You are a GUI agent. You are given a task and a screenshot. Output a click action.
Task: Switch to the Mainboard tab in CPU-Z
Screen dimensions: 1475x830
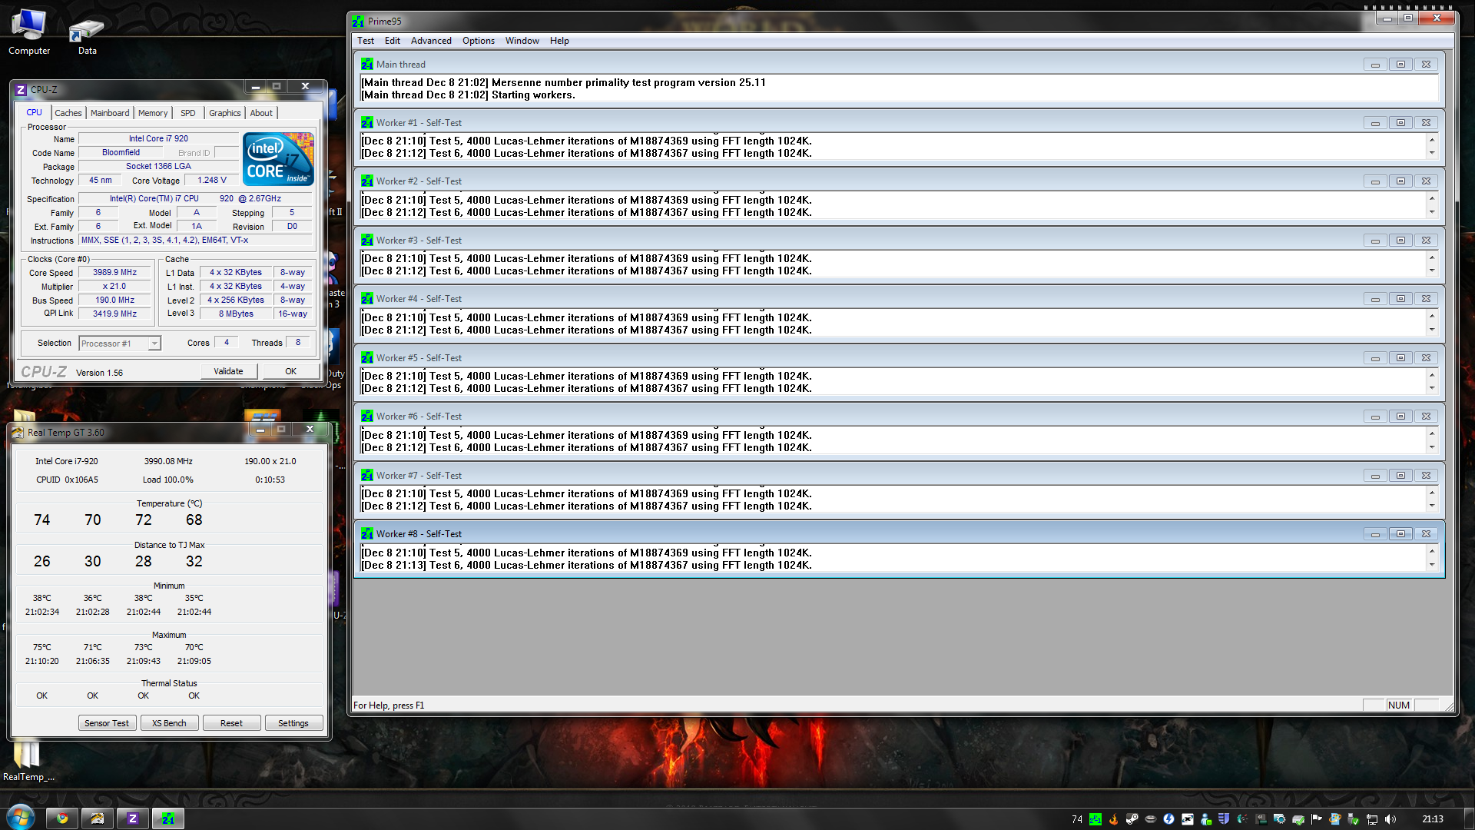[x=110, y=113]
